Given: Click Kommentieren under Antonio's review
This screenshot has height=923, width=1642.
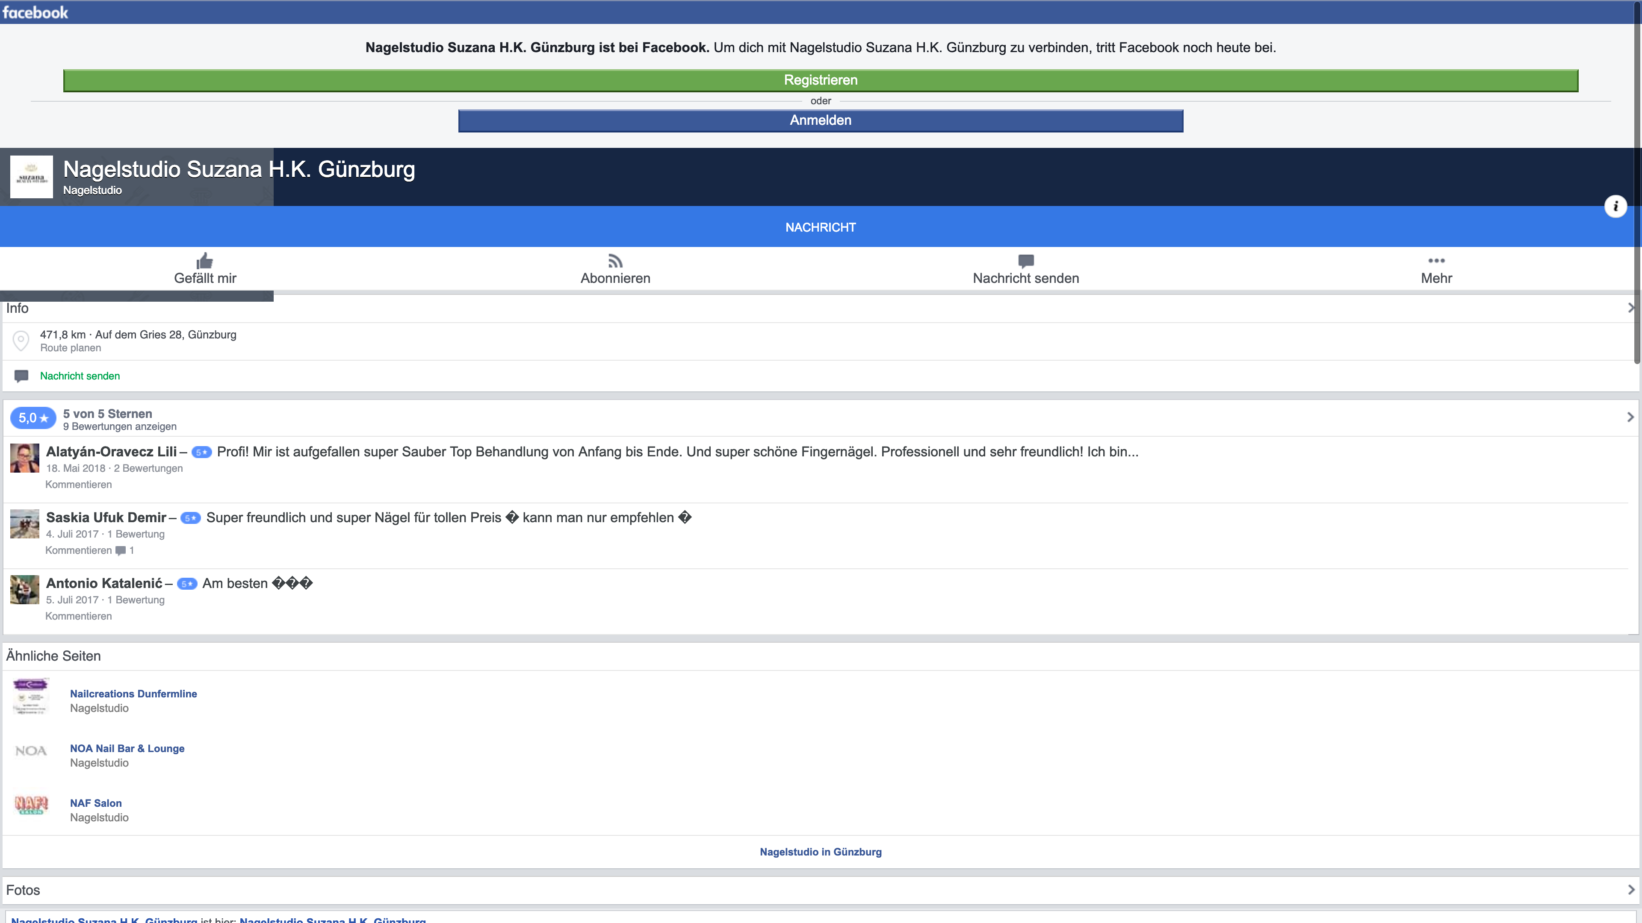Looking at the screenshot, I should (78, 616).
